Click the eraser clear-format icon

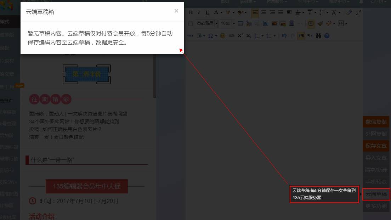[x=349, y=12]
